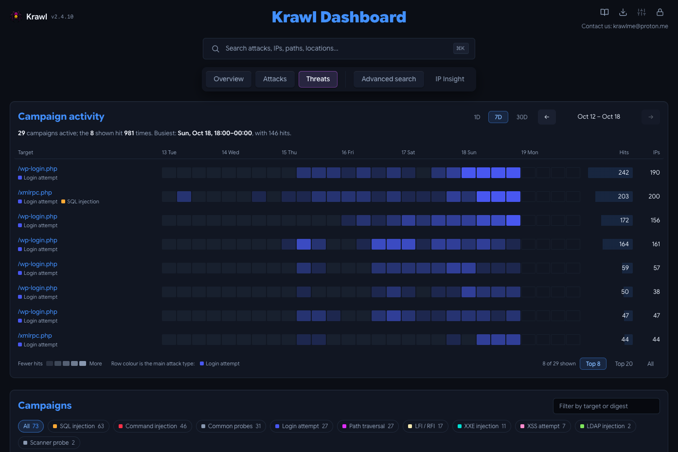Click the right arrow for next date range

coord(651,117)
